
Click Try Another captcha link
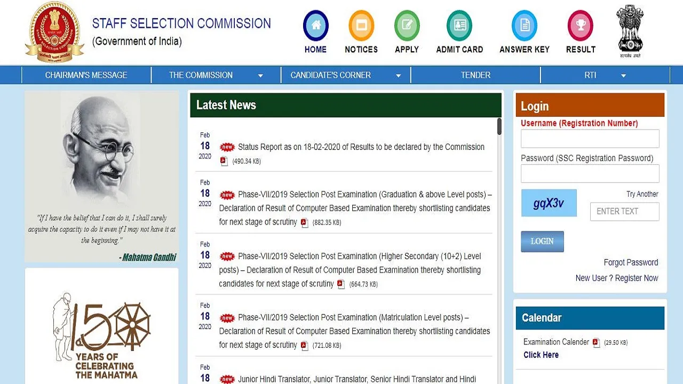click(642, 194)
